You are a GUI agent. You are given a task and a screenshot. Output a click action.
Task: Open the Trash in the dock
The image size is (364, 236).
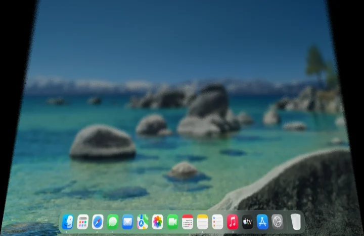(x=296, y=222)
